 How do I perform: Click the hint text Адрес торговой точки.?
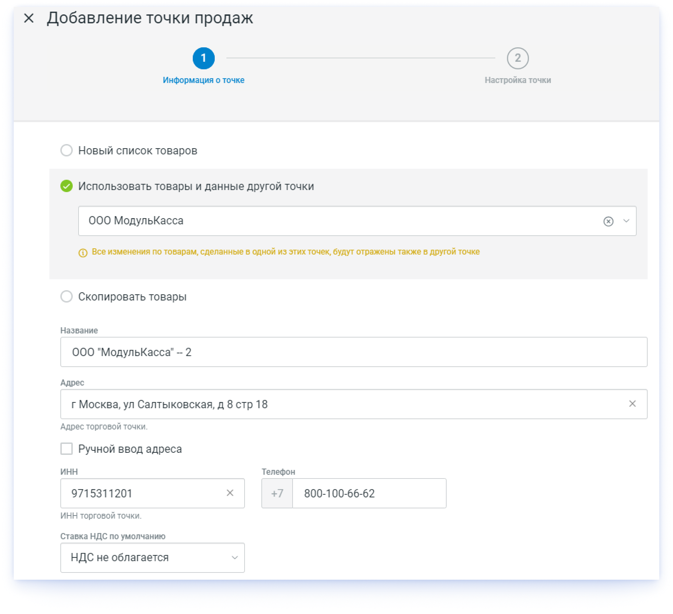click(x=104, y=427)
